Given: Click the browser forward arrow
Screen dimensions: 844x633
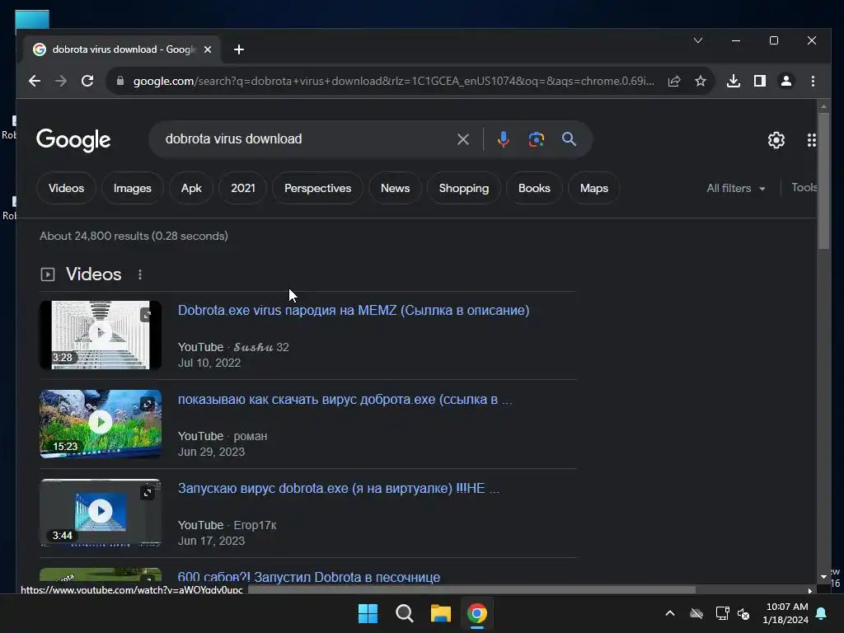Looking at the screenshot, I should coord(61,82).
